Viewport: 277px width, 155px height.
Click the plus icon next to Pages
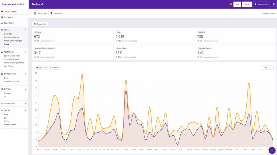click(26, 30)
